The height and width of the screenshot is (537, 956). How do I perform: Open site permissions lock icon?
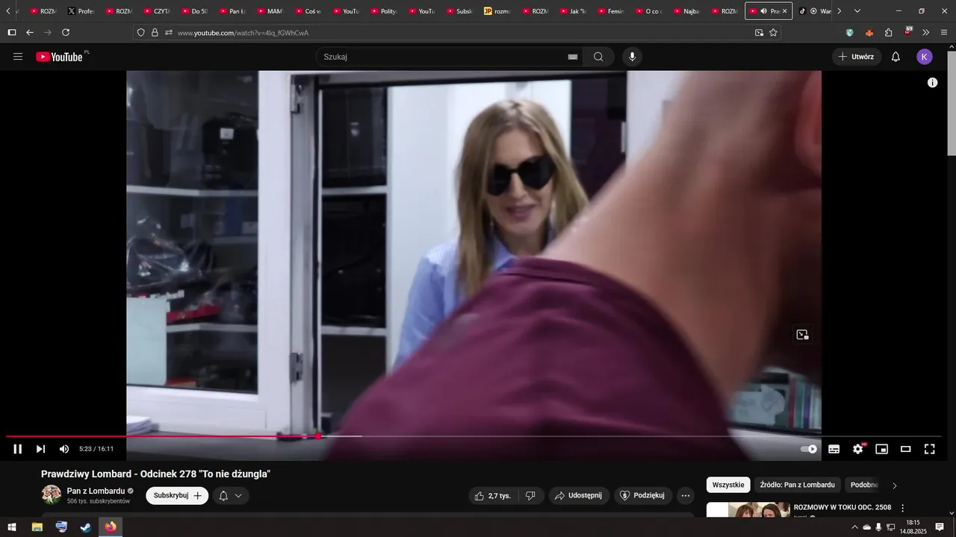pos(155,33)
